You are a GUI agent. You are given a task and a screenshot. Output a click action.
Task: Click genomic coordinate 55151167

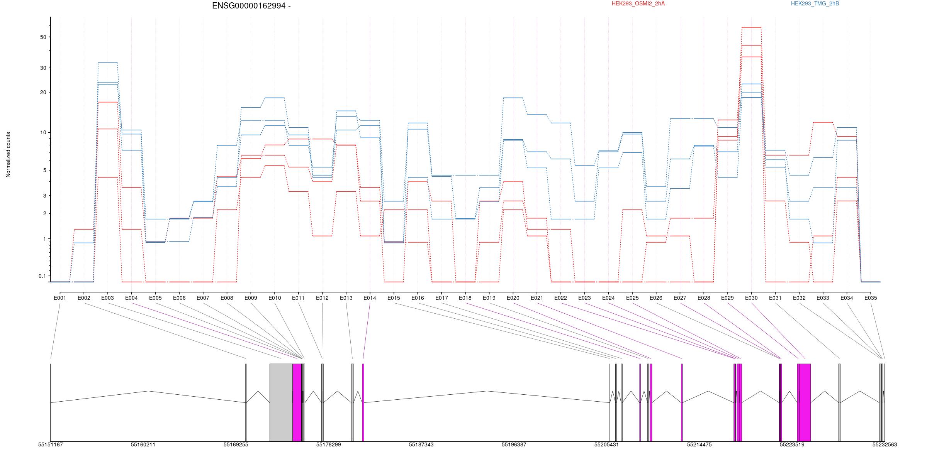pyautogui.click(x=51, y=445)
